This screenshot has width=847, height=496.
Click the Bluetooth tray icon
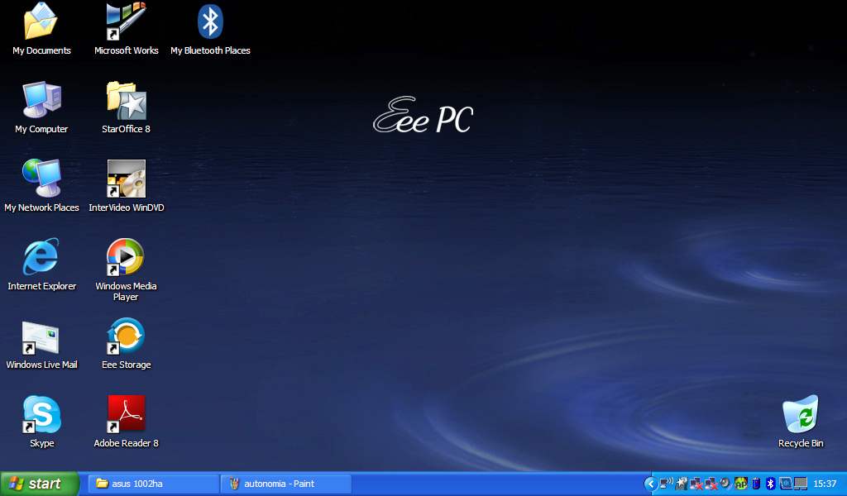point(770,484)
